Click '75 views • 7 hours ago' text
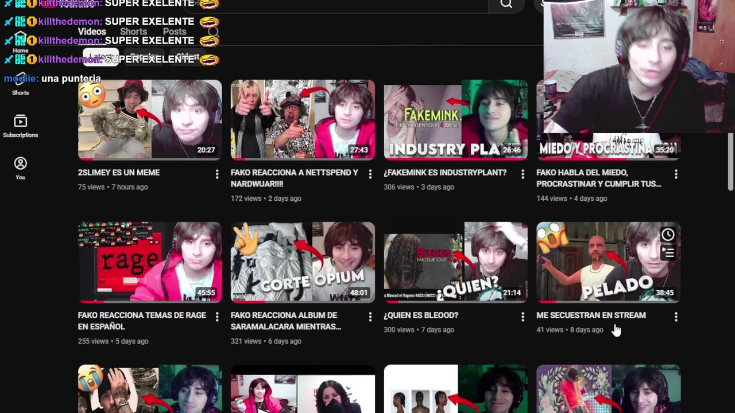 point(113,187)
